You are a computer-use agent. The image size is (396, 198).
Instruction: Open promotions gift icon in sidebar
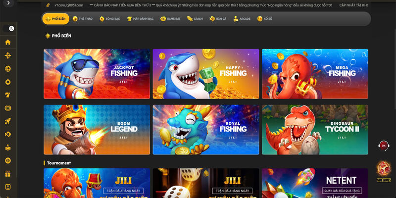coord(8,174)
